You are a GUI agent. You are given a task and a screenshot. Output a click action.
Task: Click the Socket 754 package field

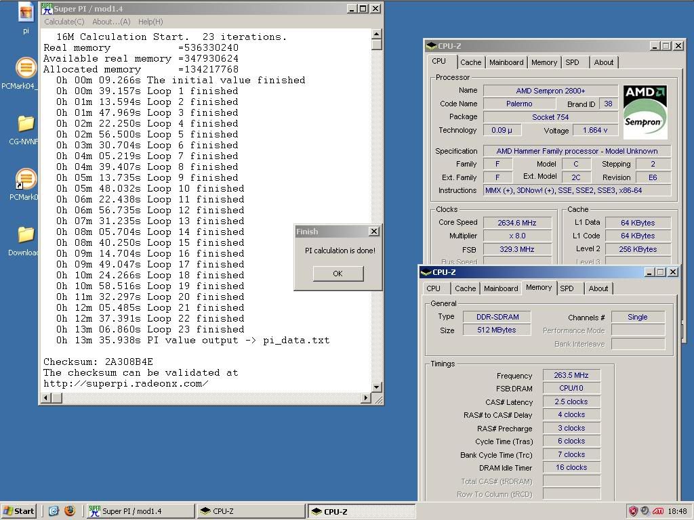point(550,117)
